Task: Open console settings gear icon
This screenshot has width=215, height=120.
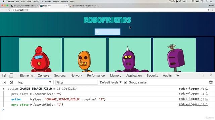Action: pyautogui.click(x=211, y=82)
